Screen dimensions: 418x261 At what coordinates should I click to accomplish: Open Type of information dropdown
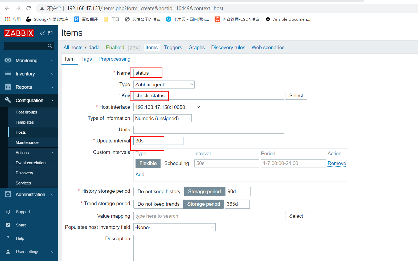point(162,118)
